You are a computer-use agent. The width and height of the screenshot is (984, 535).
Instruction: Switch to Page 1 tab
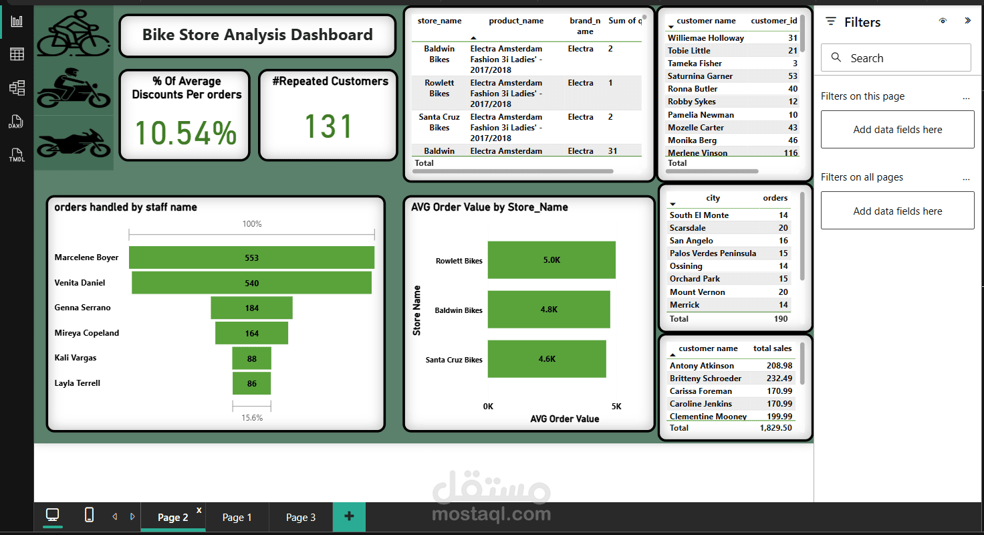coord(237,517)
